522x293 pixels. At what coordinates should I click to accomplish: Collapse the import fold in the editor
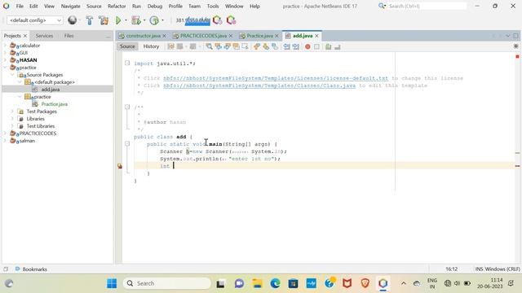[x=127, y=63]
